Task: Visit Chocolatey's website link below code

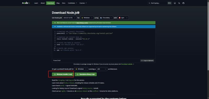Action: [127, 64]
